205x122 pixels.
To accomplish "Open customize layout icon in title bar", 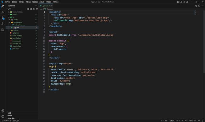I will click(x=187, y=2).
